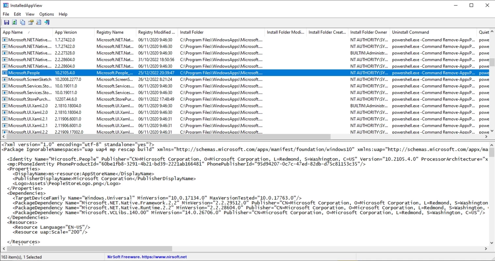Click version cell 10.2105.4.0
The image size is (495, 261).
pyautogui.click(x=65, y=73)
